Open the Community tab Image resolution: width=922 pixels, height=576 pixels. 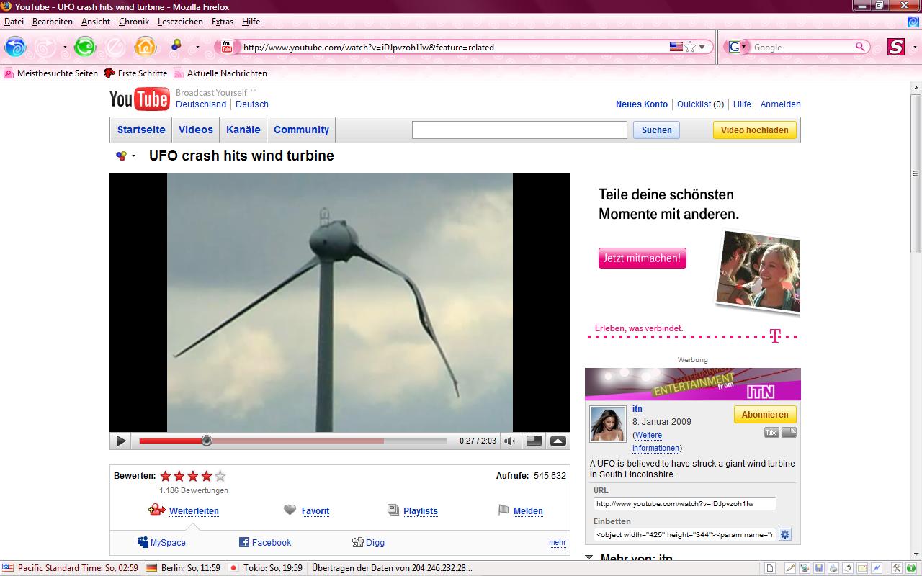(x=301, y=130)
